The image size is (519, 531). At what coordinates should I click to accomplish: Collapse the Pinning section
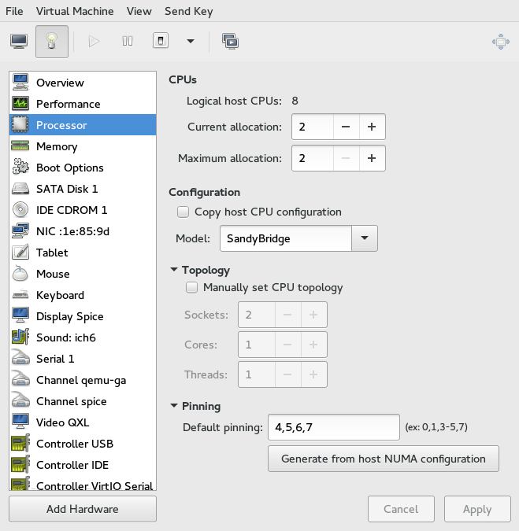[174, 407]
